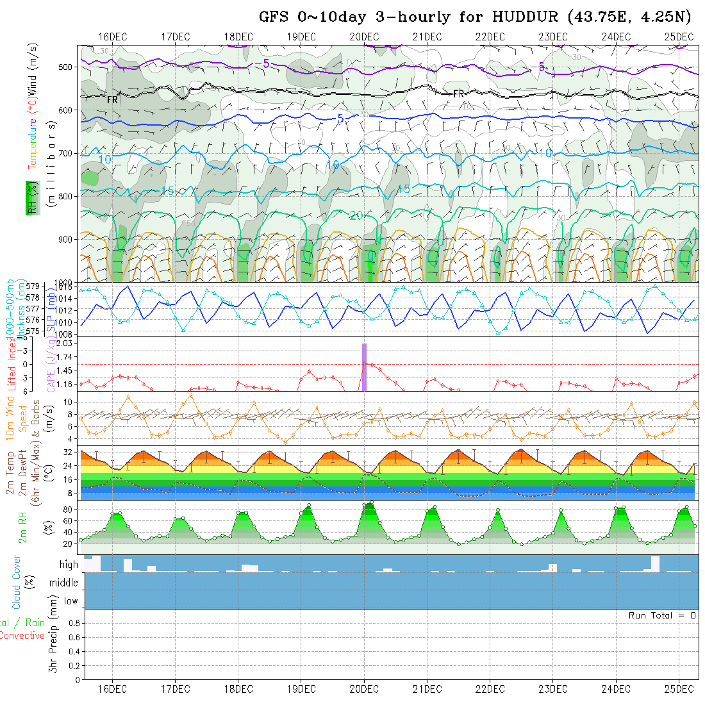
Task: Click the "2m RH" axis label
Action: (22, 527)
